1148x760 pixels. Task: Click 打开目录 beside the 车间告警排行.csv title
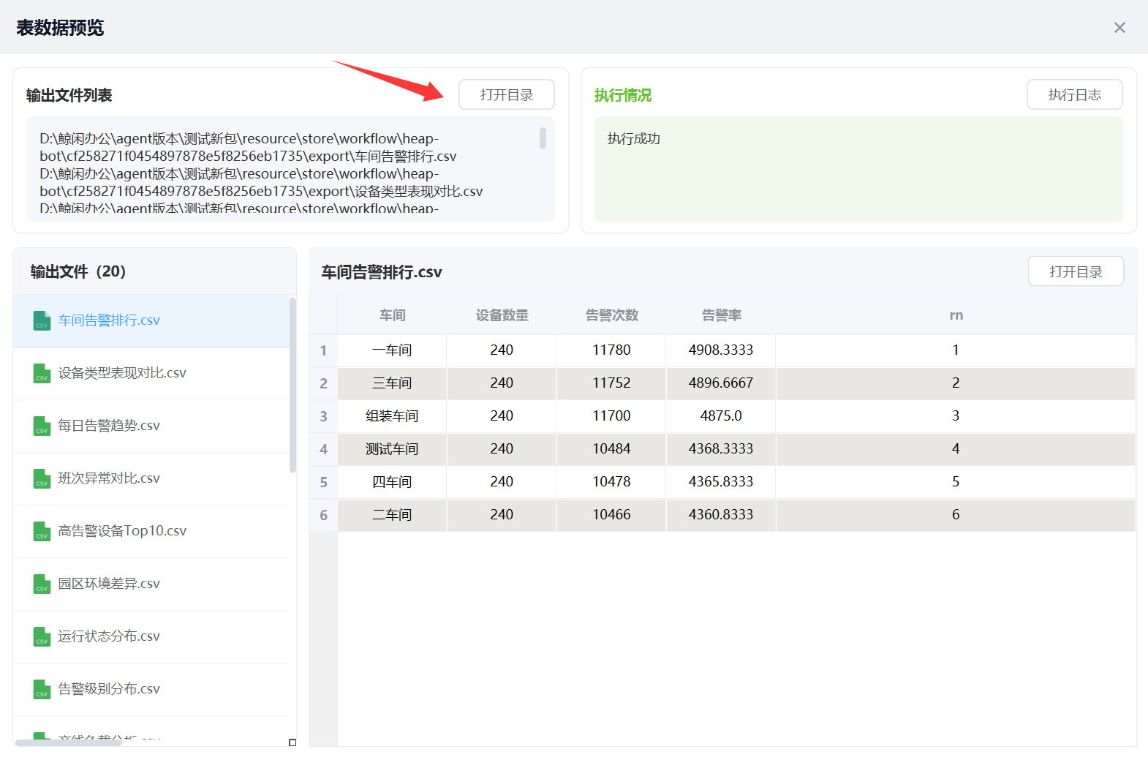1075,272
